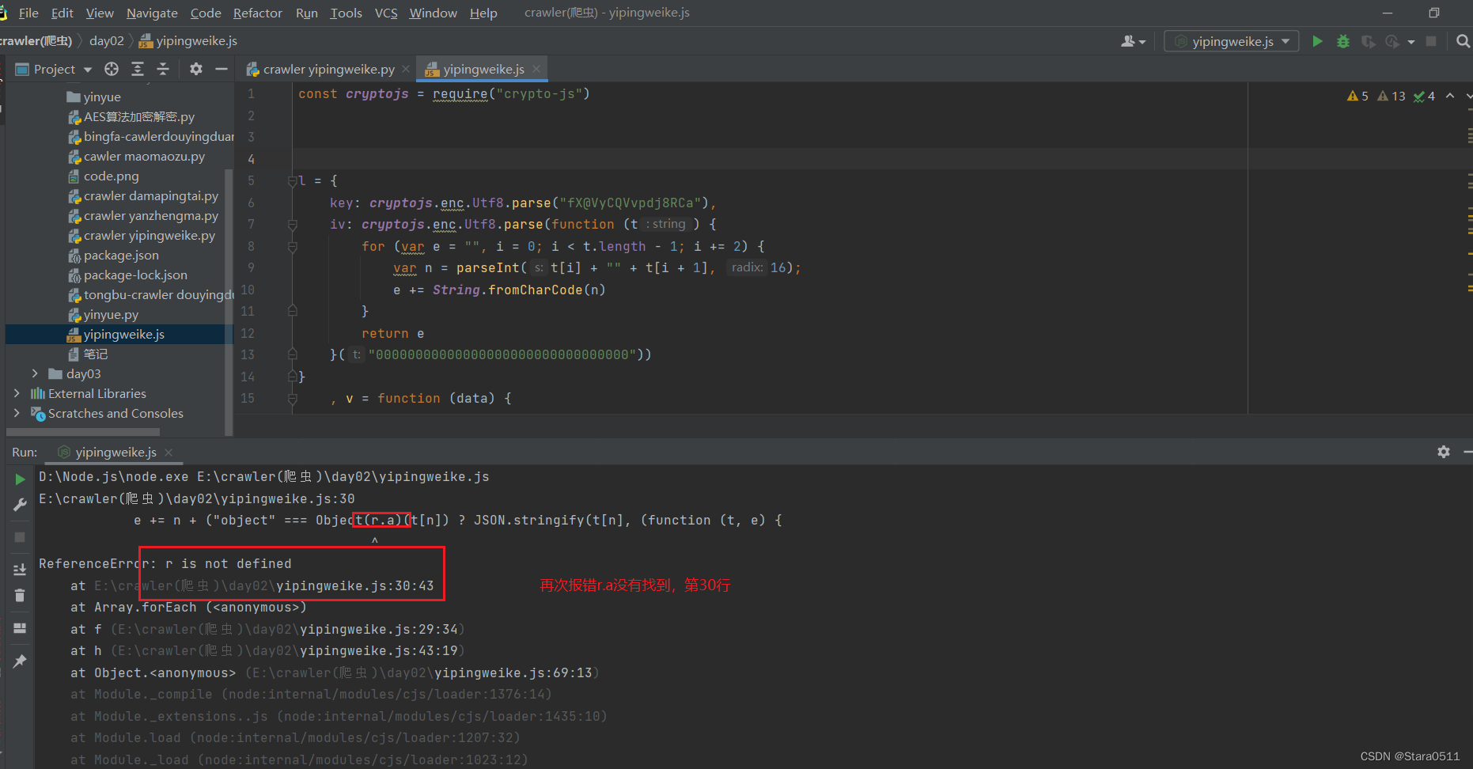This screenshot has width=1473, height=769.
Task: Open the user account icon
Action: 1128,41
